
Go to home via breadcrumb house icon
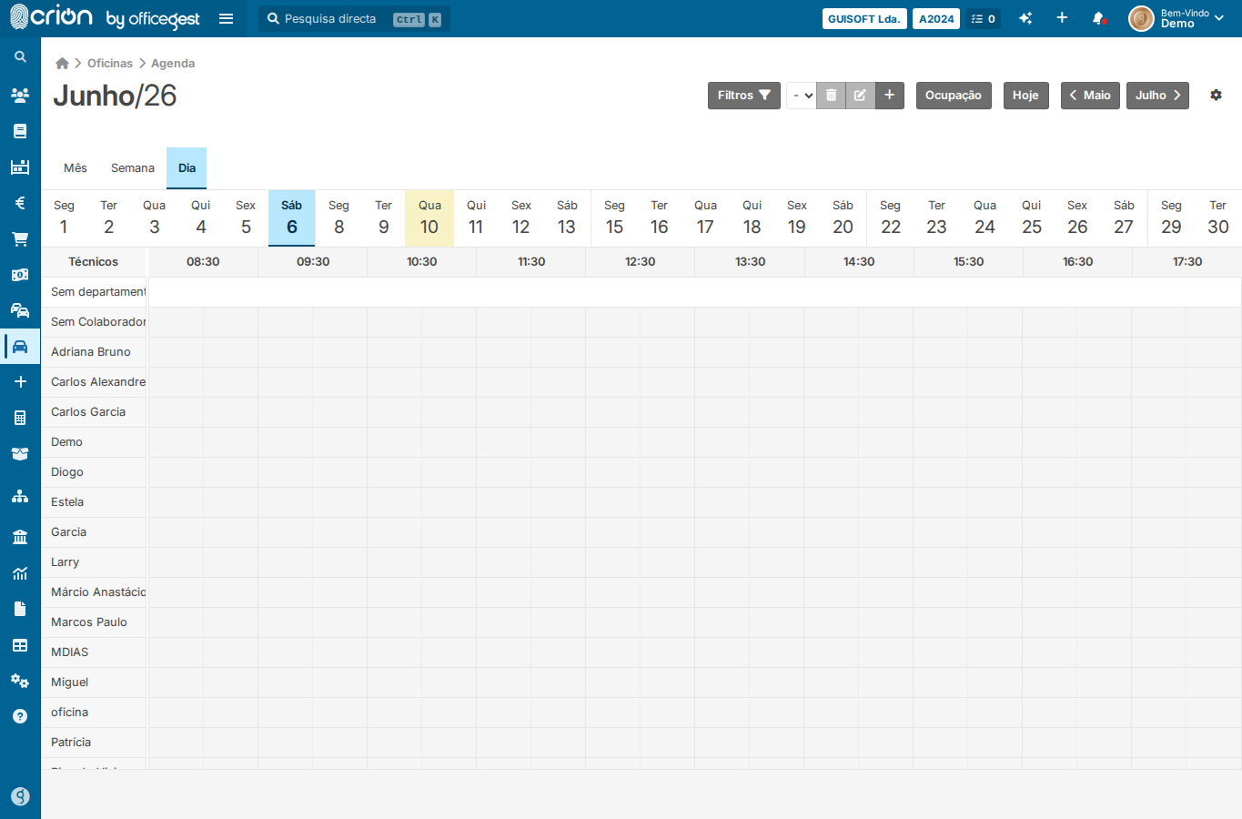click(62, 63)
